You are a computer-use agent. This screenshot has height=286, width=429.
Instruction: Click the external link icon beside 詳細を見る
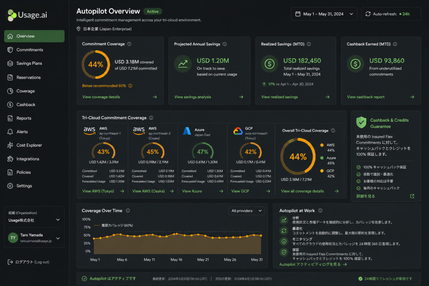click(x=412, y=196)
